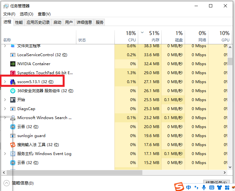Click the Sogou microphone voice input icon
Viewport: 235px width, 191px height.
(204, 187)
